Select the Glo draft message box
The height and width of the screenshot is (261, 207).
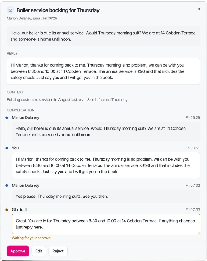point(106,224)
